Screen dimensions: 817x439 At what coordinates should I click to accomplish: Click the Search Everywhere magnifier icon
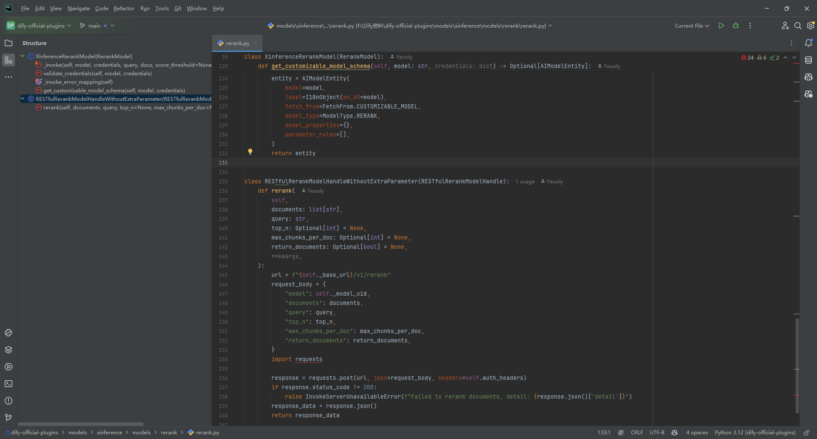(798, 26)
